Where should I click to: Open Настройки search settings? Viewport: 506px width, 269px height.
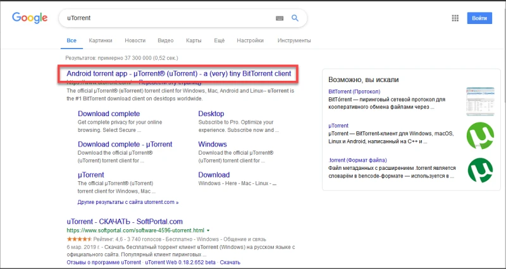tap(250, 41)
